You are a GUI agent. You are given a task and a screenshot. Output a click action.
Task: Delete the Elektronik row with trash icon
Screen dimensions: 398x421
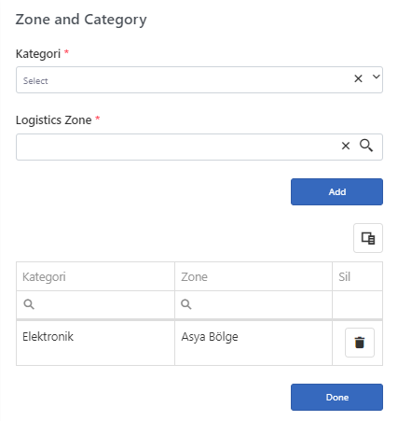tap(360, 343)
